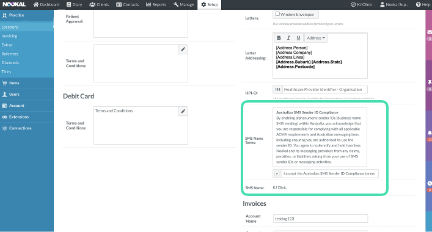Expand the Connections sidebar section
The height and width of the screenshot is (232, 432).
coord(27,128)
